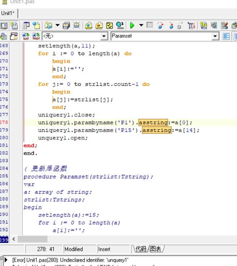Open the dropdown arrow beside open folder
Viewport: 237px width, 266px height.
pos(58,26)
